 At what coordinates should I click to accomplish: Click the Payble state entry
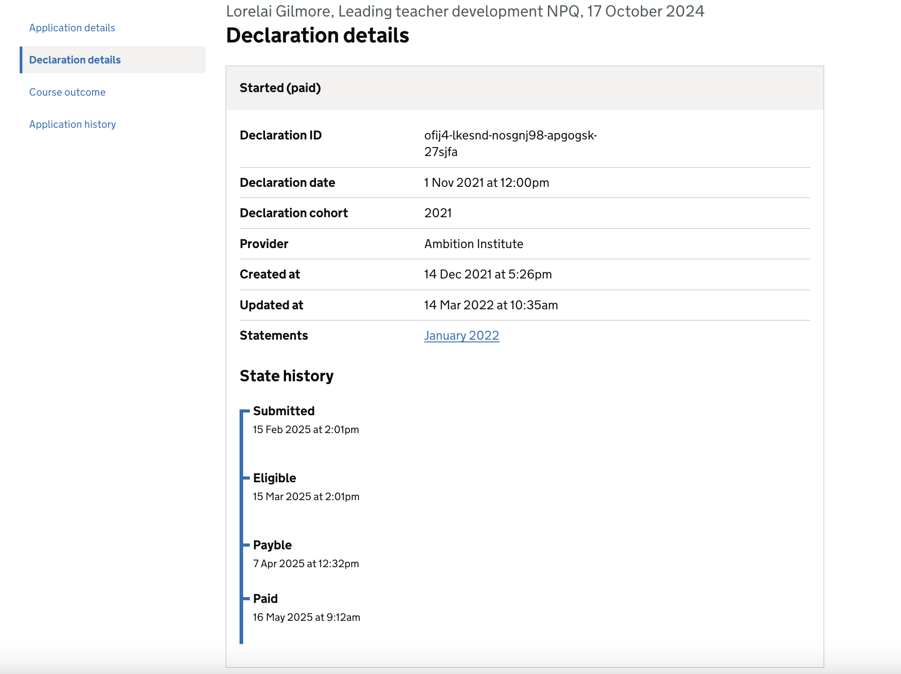point(272,545)
